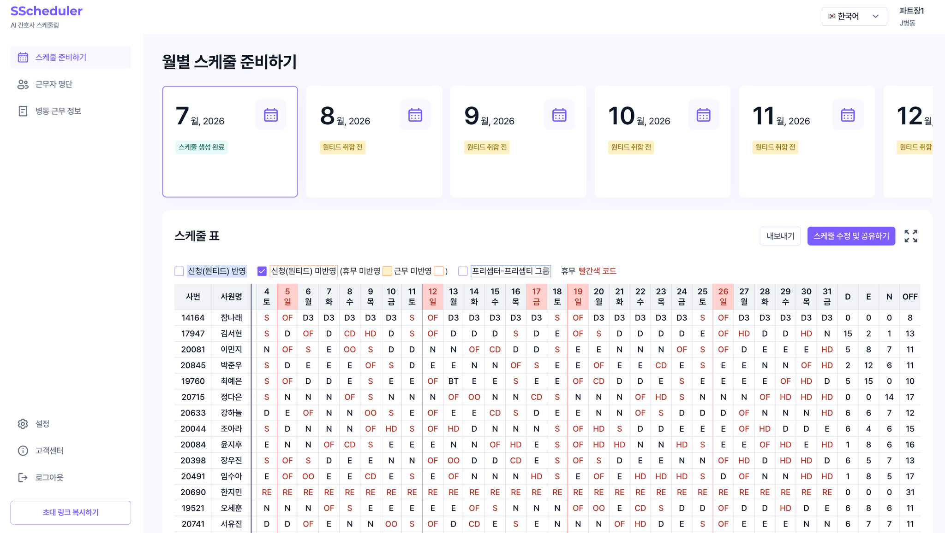Viewport: 945px width, 533px height.
Task: Click the document icon beside 병동 근무 정보
Action: (23, 111)
